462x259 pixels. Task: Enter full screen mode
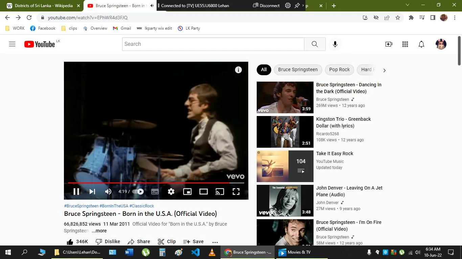[x=236, y=192]
